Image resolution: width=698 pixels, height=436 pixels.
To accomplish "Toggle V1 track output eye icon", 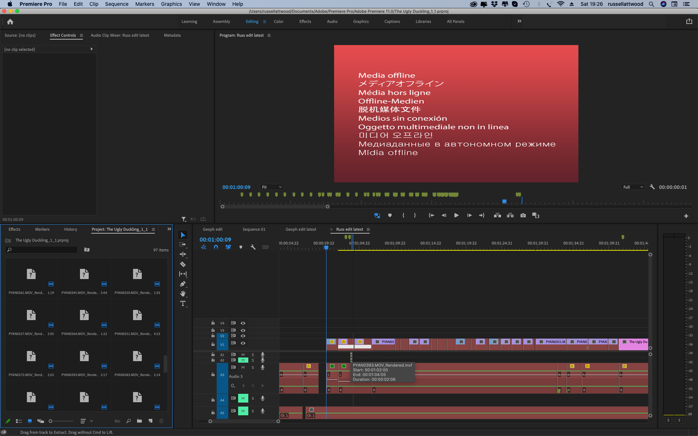I will coord(243,343).
